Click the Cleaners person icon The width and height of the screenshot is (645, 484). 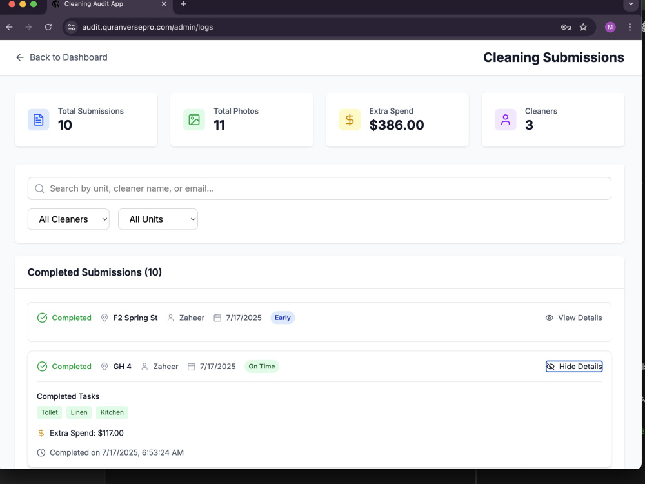point(506,120)
